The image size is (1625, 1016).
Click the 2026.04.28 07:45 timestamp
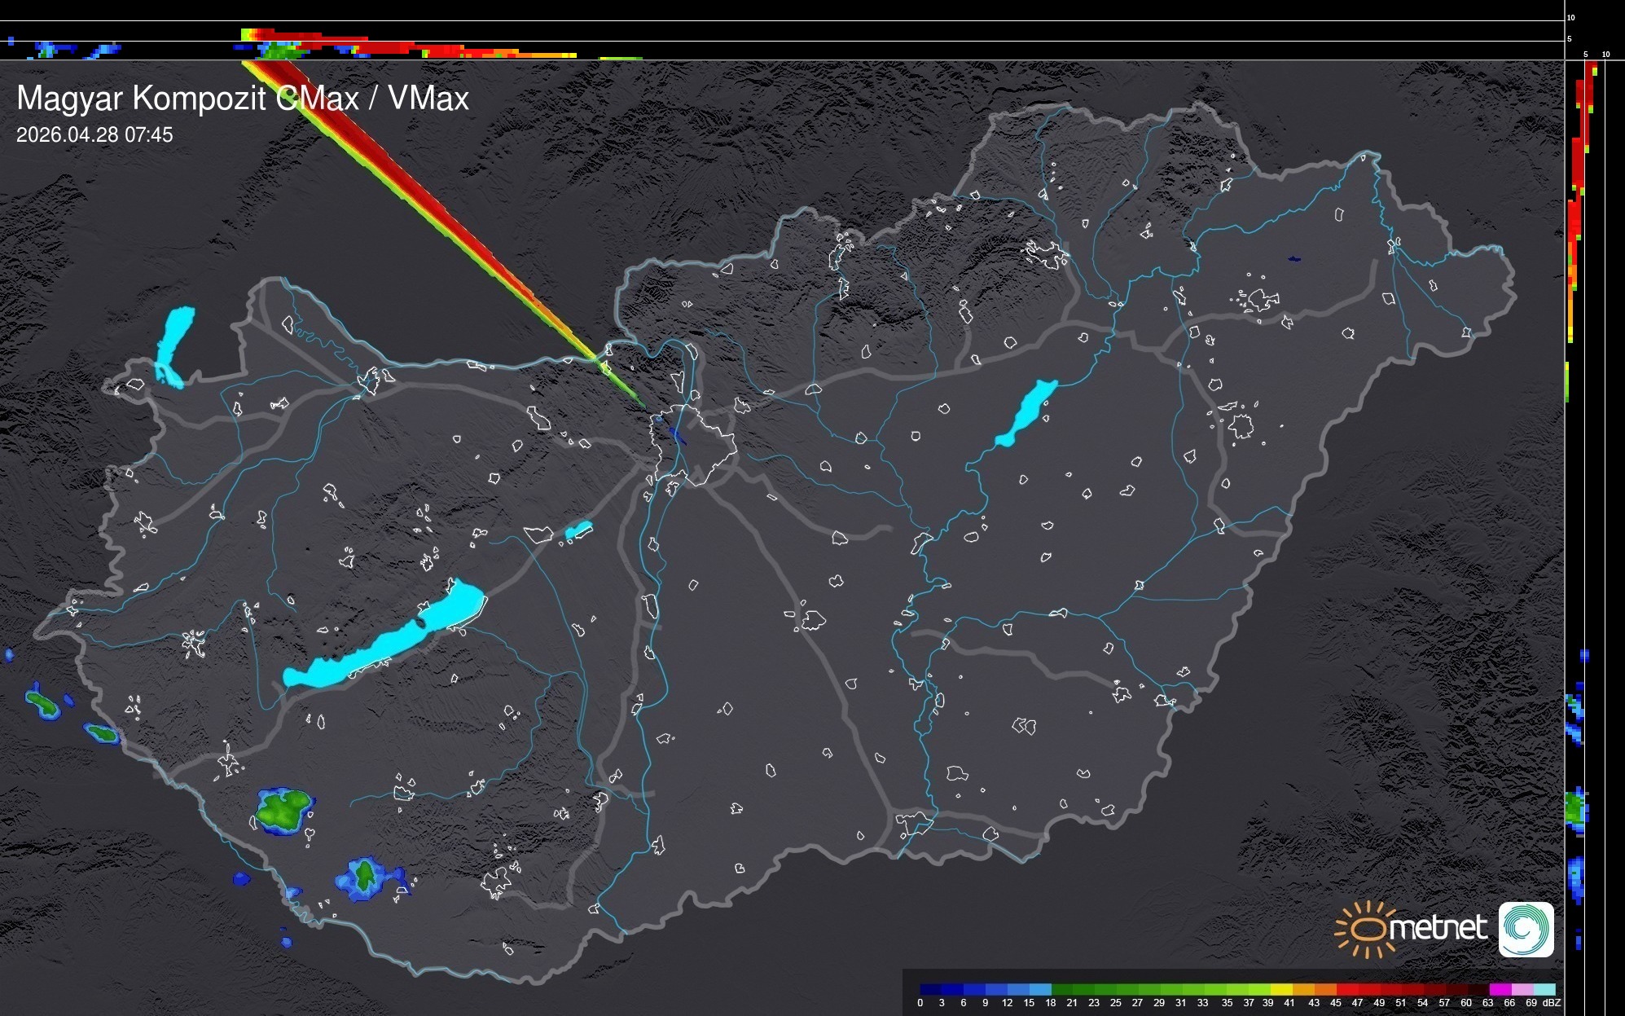pos(94,134)
